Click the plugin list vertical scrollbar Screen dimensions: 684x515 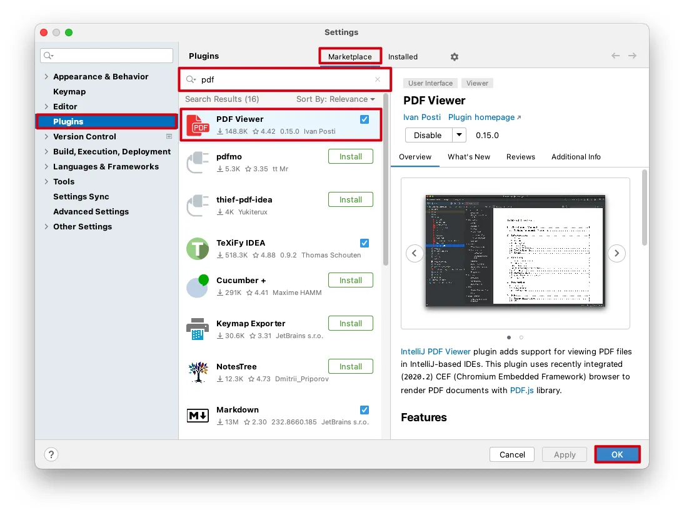(385, 179)
